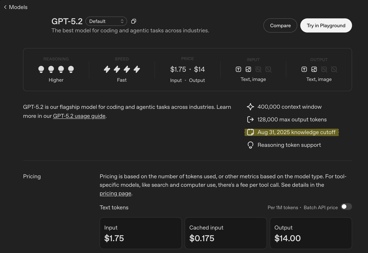Click the '128,000 max output tokens' text

click(292, 119)
